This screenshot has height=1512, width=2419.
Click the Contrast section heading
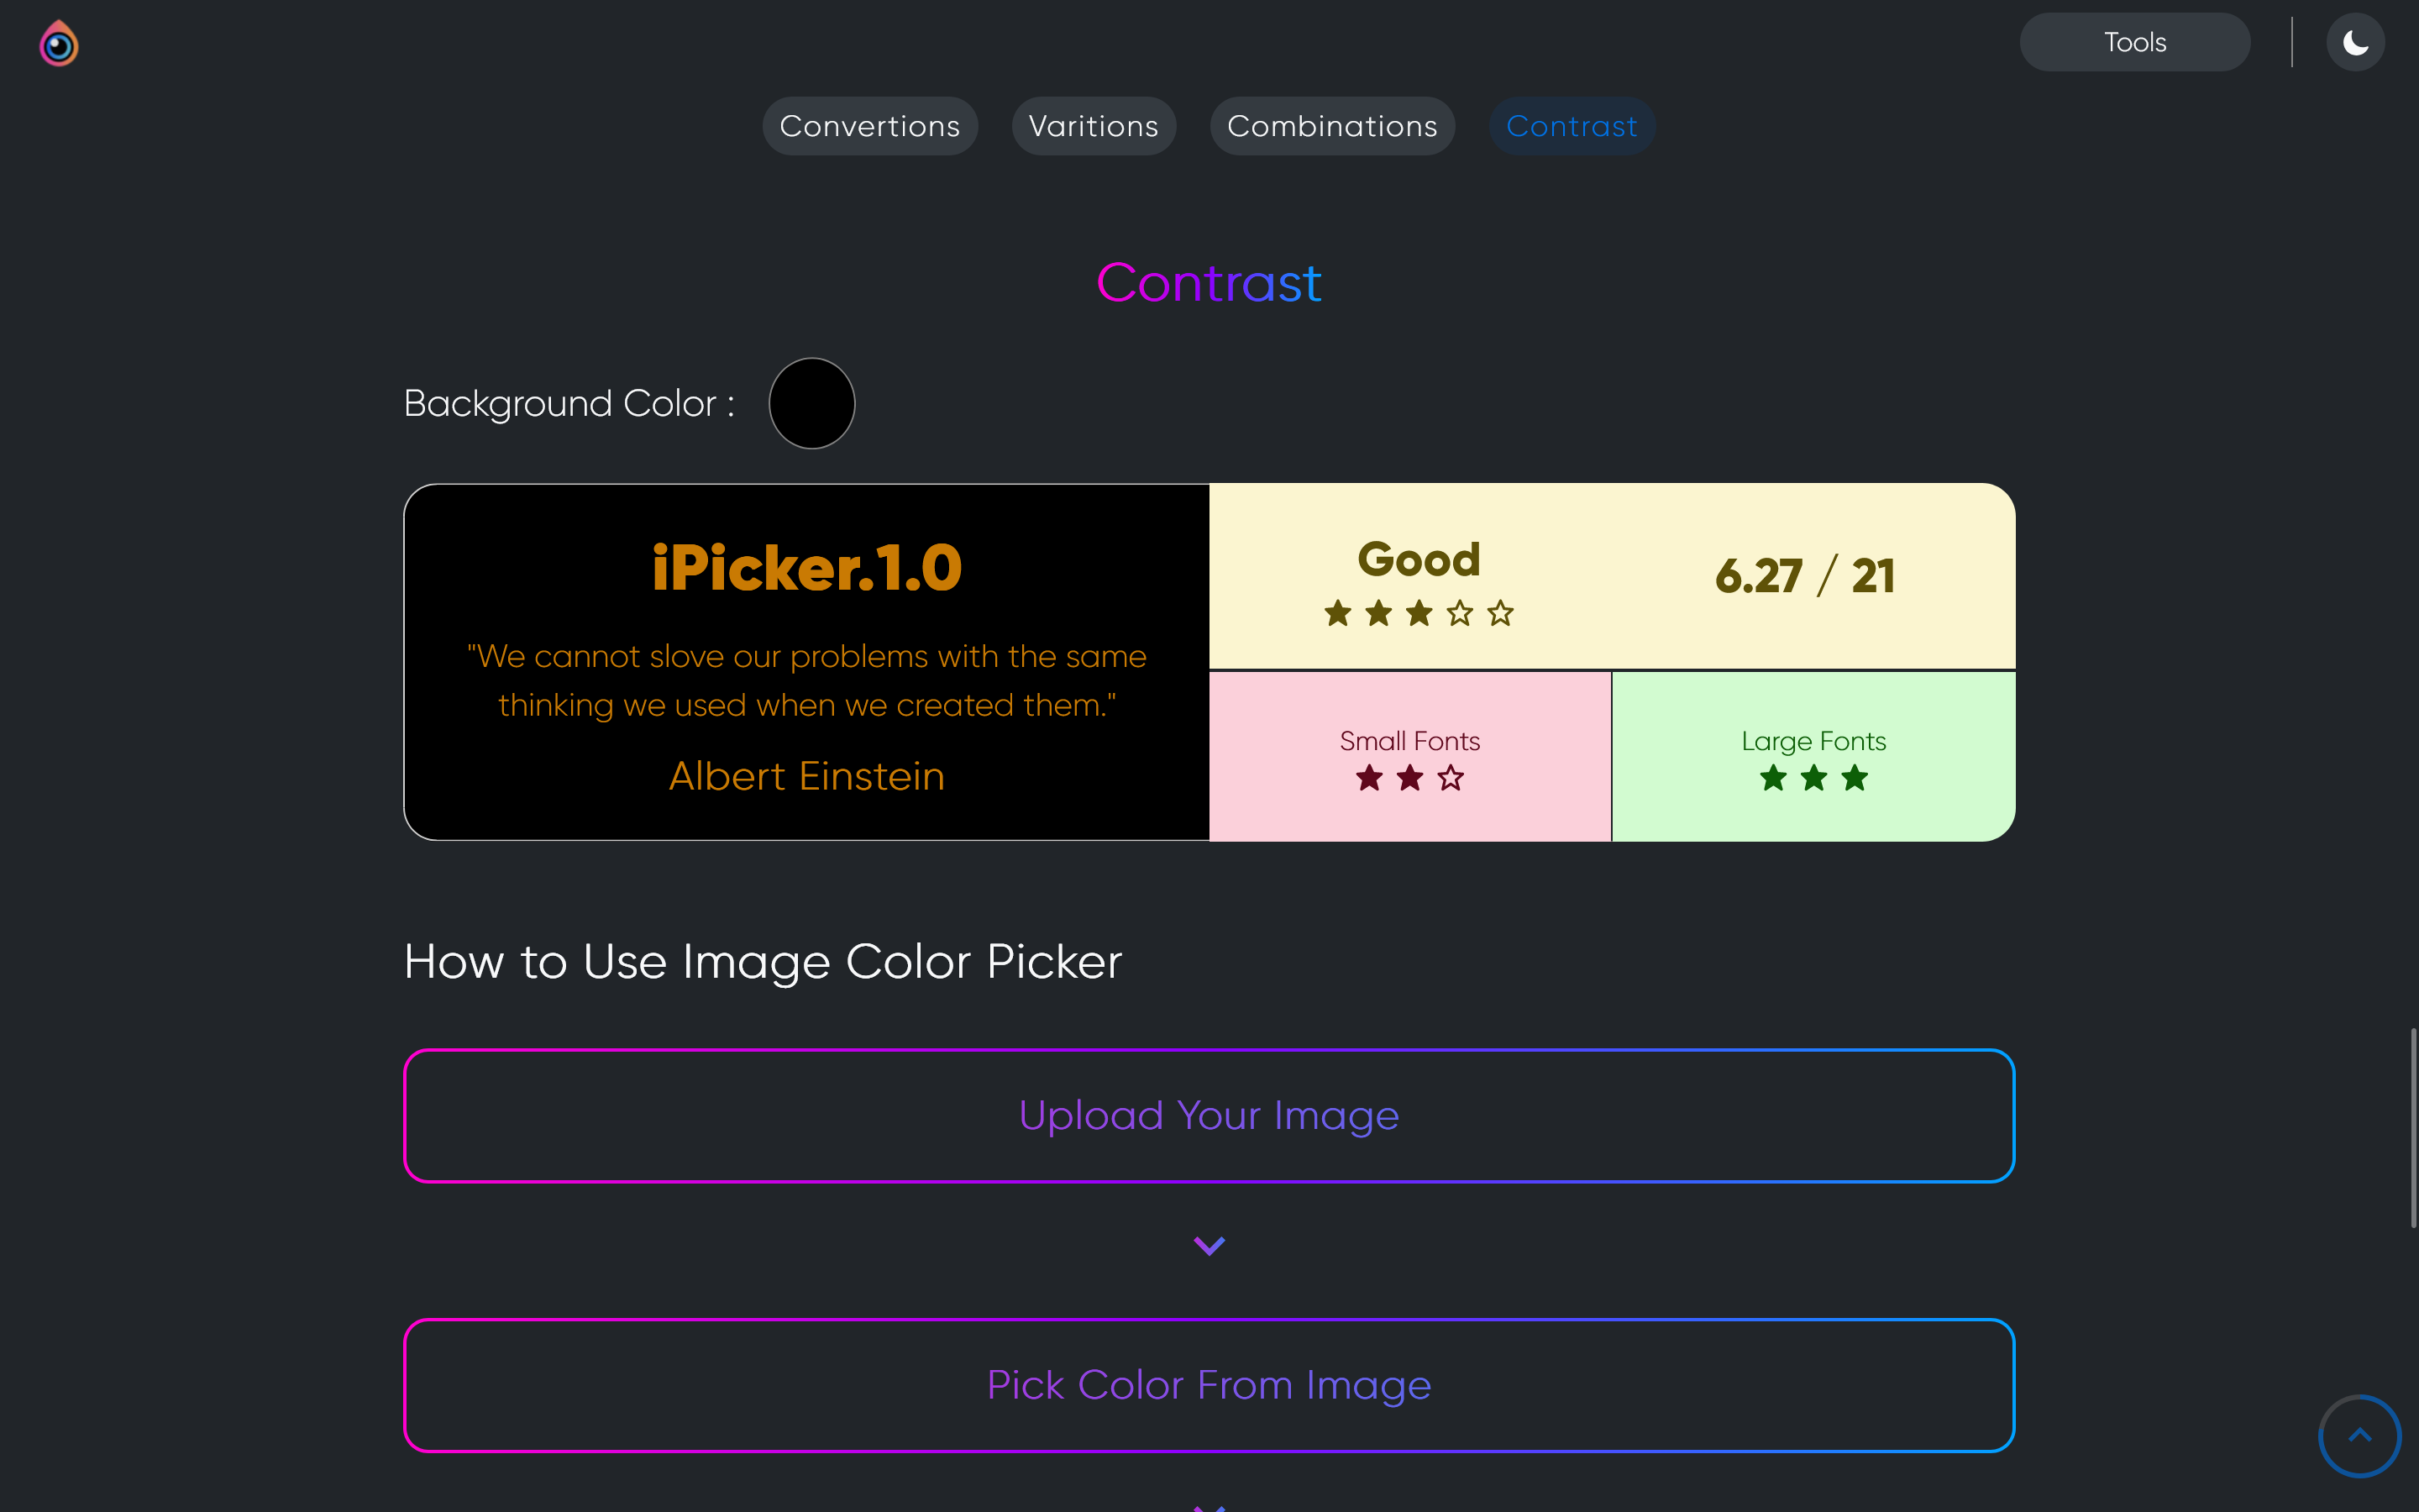(1209, 283)
